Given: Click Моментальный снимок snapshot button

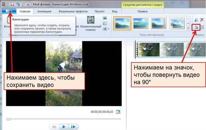Looking at the screenshot, I should pyautogui.click(x=91, y=23).
